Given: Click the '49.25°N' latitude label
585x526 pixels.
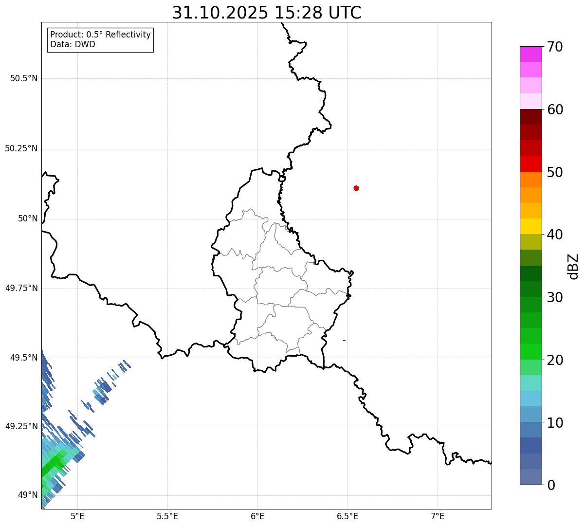Looking at the screenshot, I should [21, 426].
